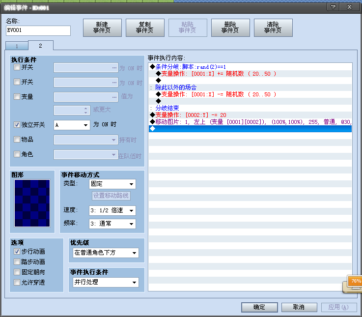The width and height of the screenshot is (362, 317).
Task: Click the 清除事件页 button
Action: click(273, 28)
